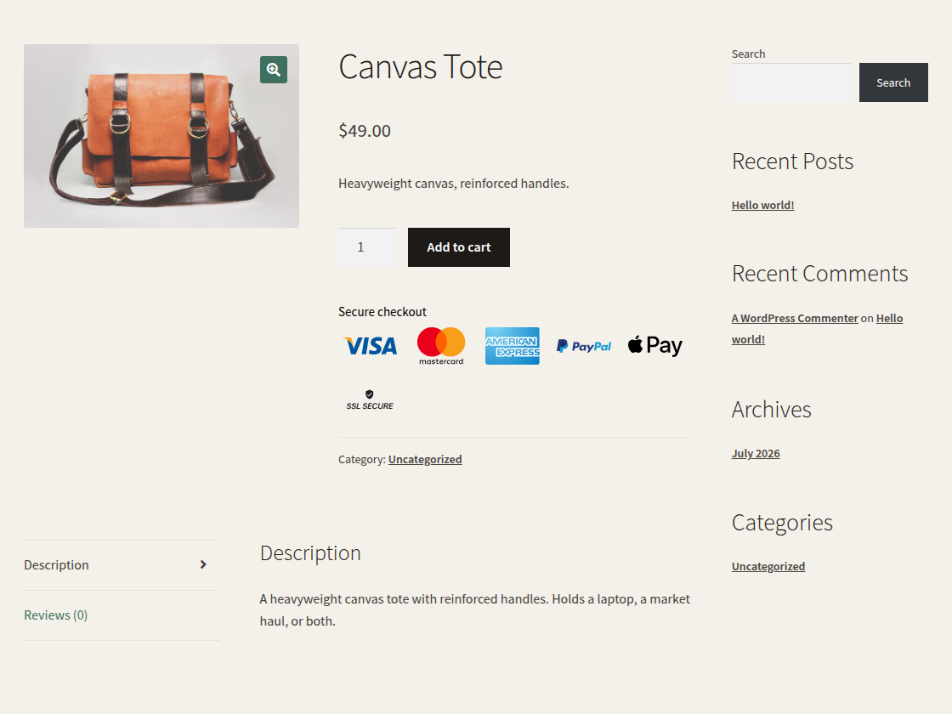952x714 pixels.
Task: Click the American Express logo
Action: click(512, 346)
